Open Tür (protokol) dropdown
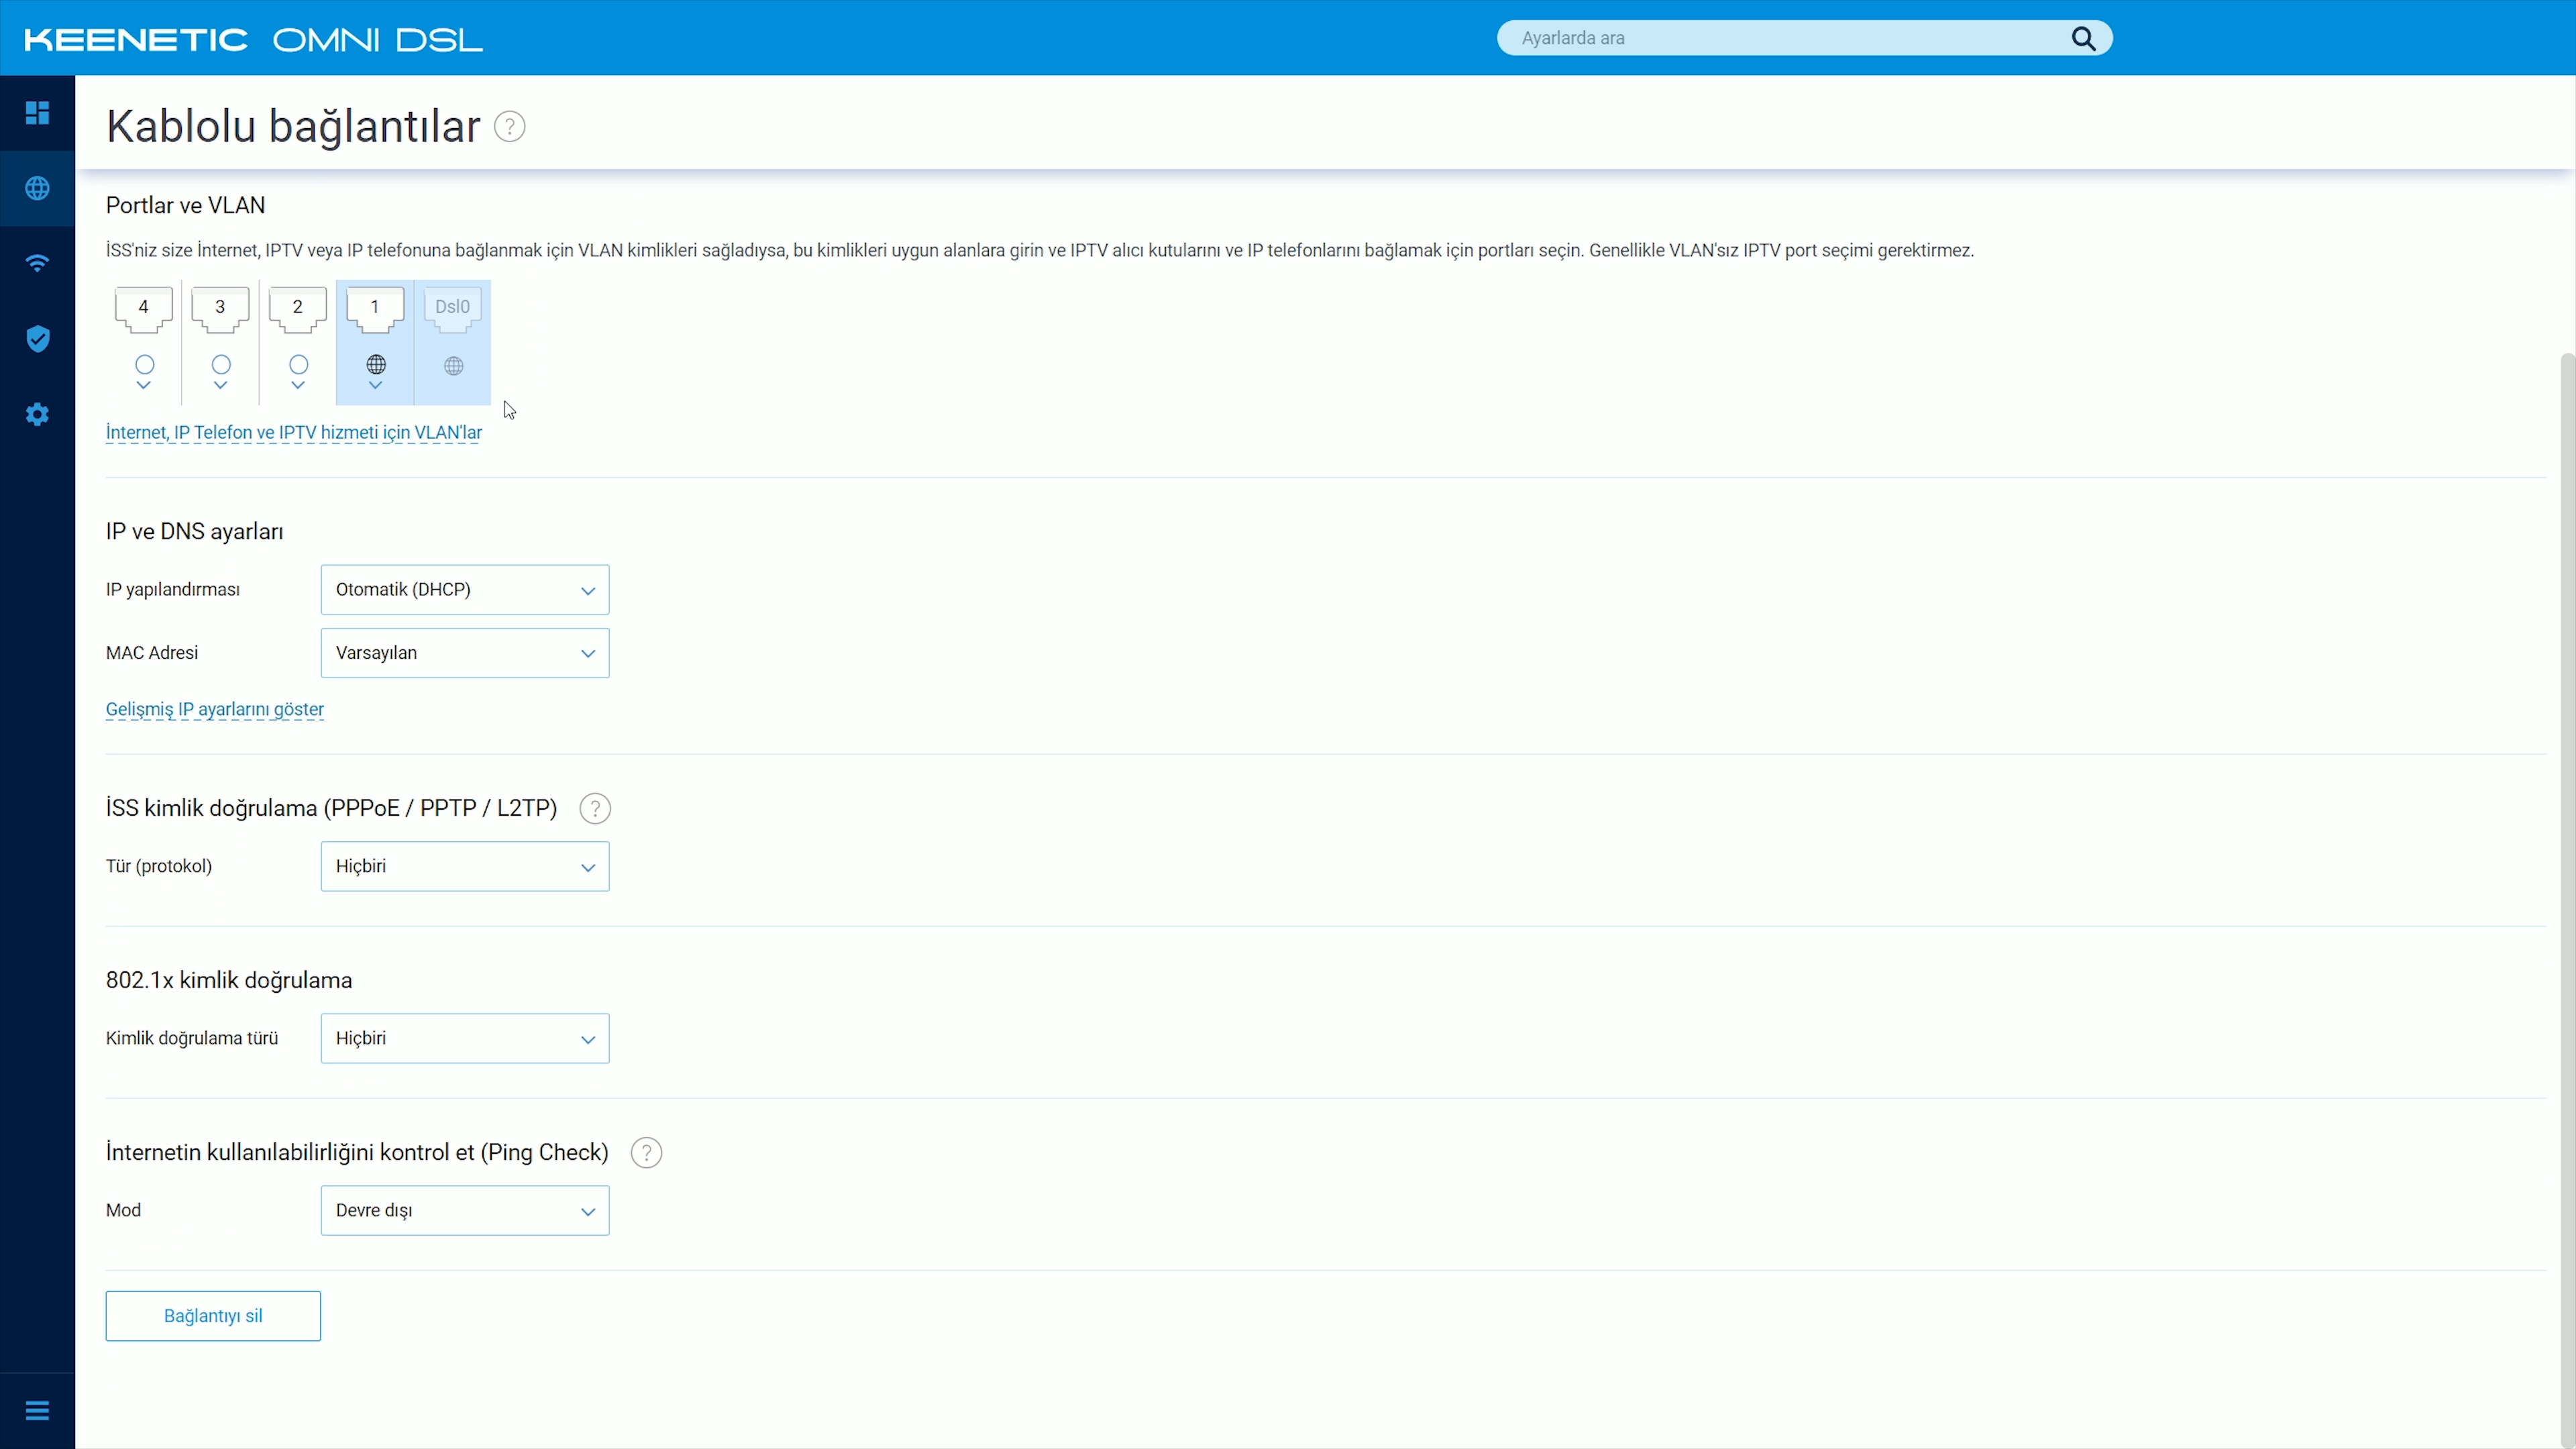 click(x=464, y=866)
